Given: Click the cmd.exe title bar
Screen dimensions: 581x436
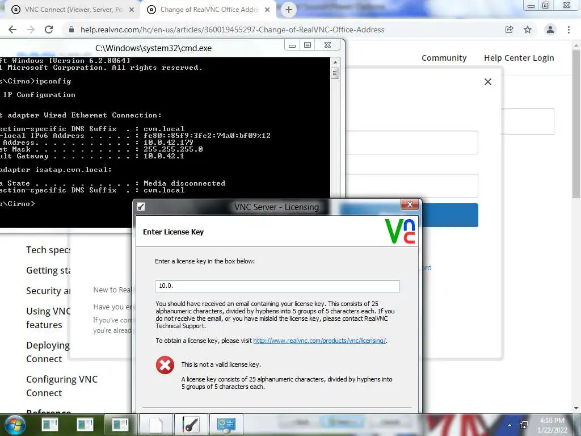Looking at the screenshot, I should (x=153, y=48).
